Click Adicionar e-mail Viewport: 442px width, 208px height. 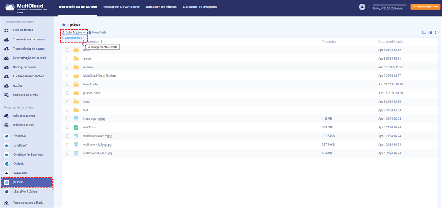24,125
